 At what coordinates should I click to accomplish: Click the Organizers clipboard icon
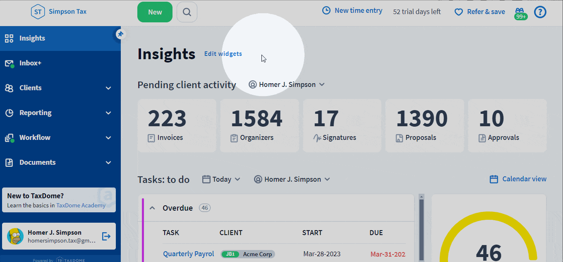point(234,138)
